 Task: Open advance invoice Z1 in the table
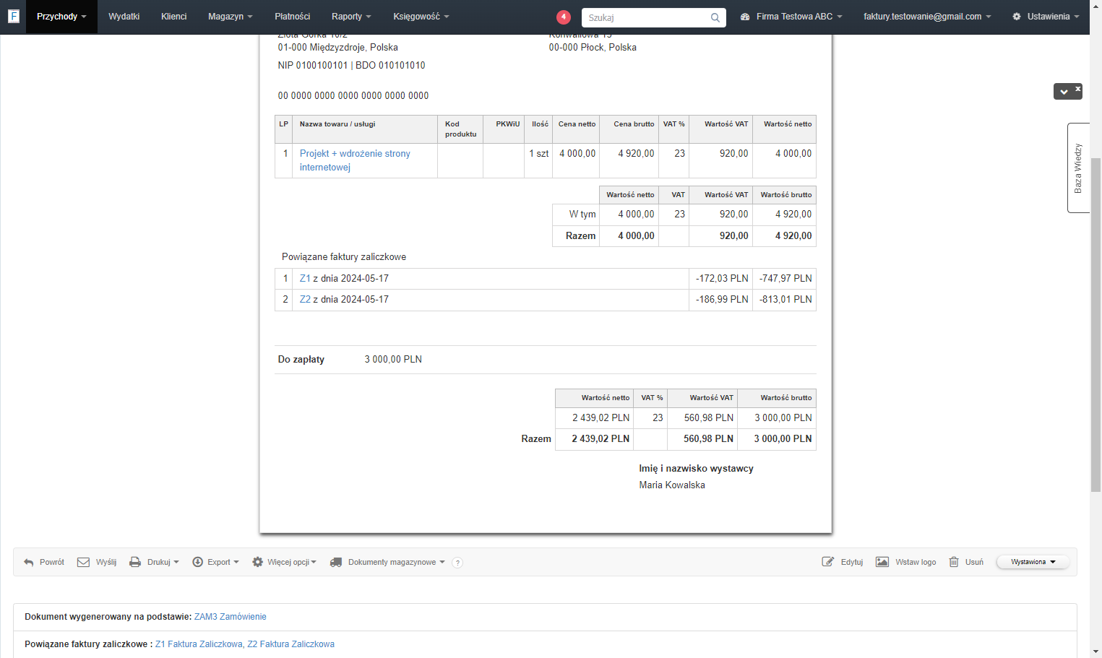(305, 278)
